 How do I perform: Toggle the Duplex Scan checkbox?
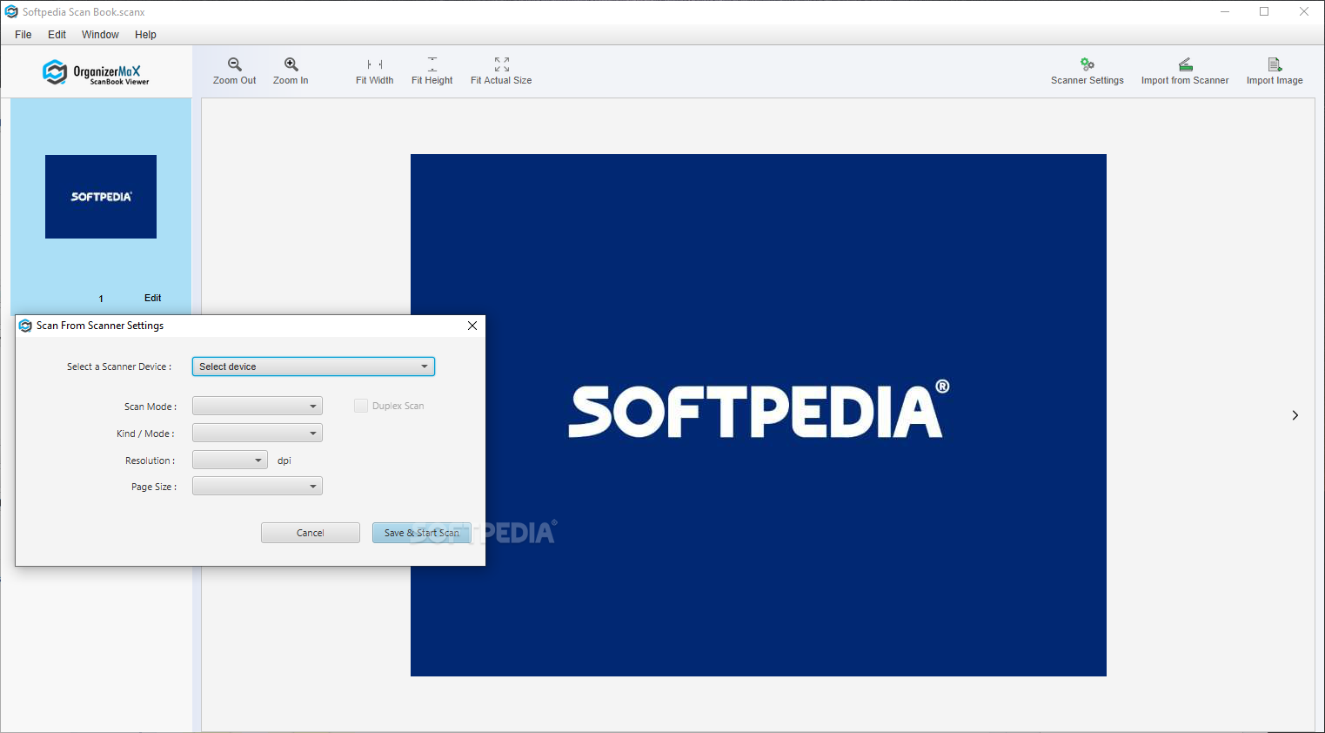tap(361, 406)
